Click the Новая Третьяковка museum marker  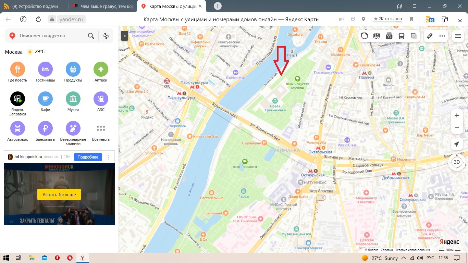click(x=275, y=101)
